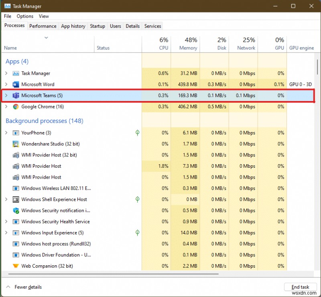Click the Microsoft Teams icon
Screen dimensions: 321x297
coord(16,96)
